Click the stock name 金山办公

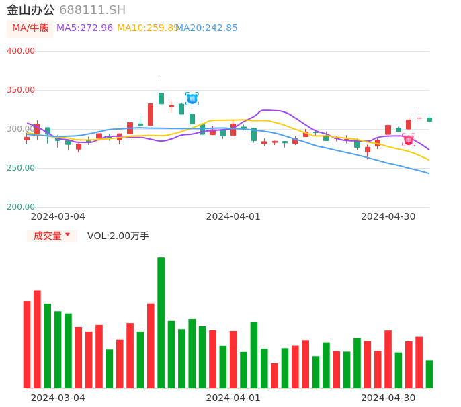tap(31, 10)
